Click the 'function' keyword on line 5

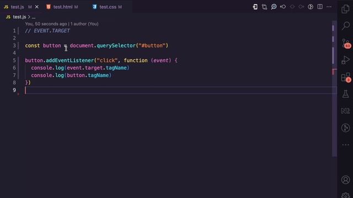tap(136, 61)
